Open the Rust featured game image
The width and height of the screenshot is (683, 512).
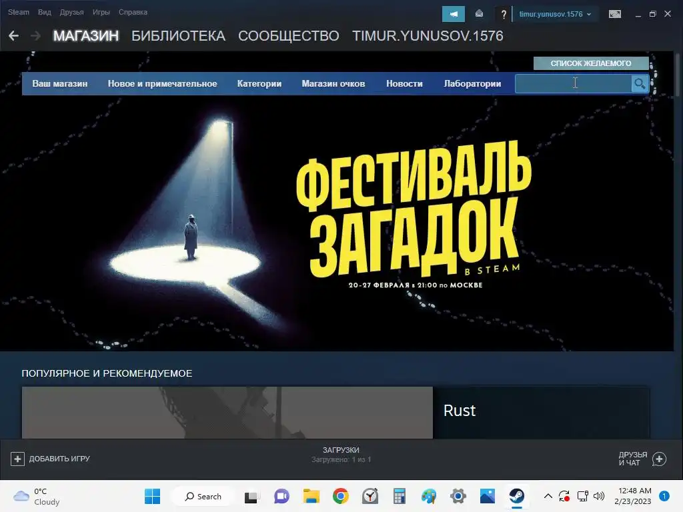point(227,413)
